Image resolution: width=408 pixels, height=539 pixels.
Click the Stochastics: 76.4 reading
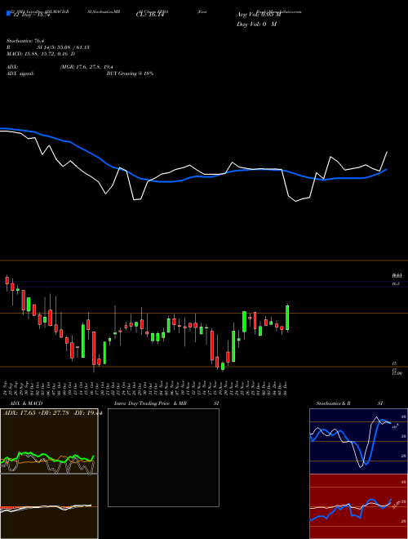24,41
